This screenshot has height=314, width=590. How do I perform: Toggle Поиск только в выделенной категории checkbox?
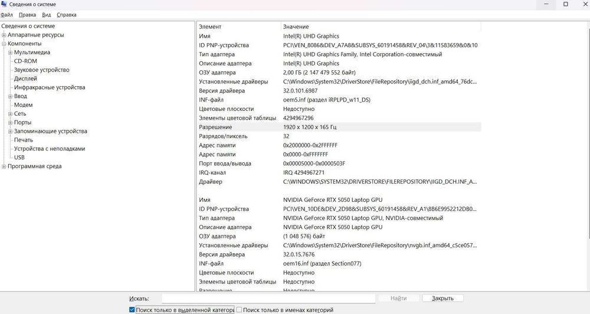coord(132,310)
